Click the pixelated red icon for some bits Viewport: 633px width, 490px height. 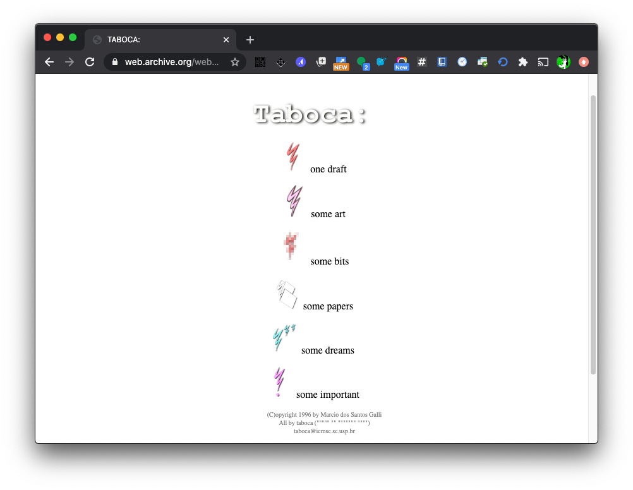291,246
